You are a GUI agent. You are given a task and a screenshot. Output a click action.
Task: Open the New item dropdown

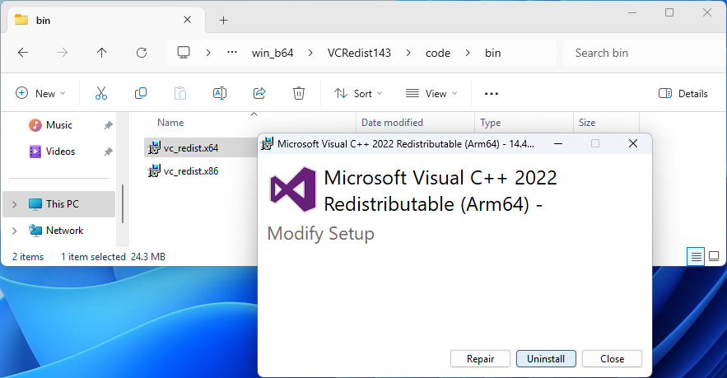[x=40, y=93]
